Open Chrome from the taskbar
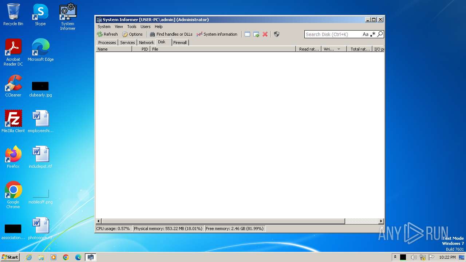The width and height of the screenshot is (466, 262). pyautogui.click(x=66, y=257)
